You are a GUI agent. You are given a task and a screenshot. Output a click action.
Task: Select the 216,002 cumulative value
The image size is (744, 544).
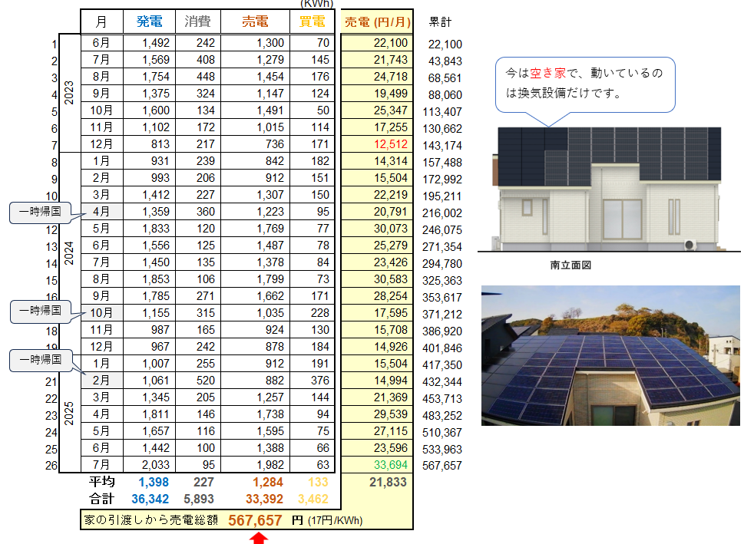click(442, 213)
